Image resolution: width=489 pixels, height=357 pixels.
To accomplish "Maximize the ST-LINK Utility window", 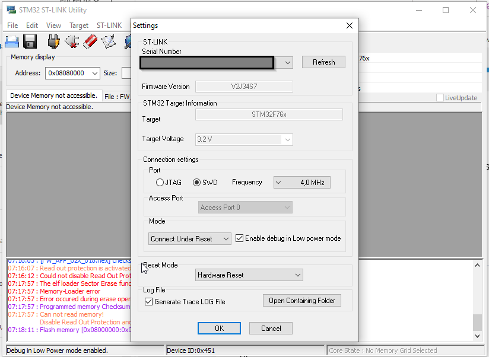I will (446, 10).
